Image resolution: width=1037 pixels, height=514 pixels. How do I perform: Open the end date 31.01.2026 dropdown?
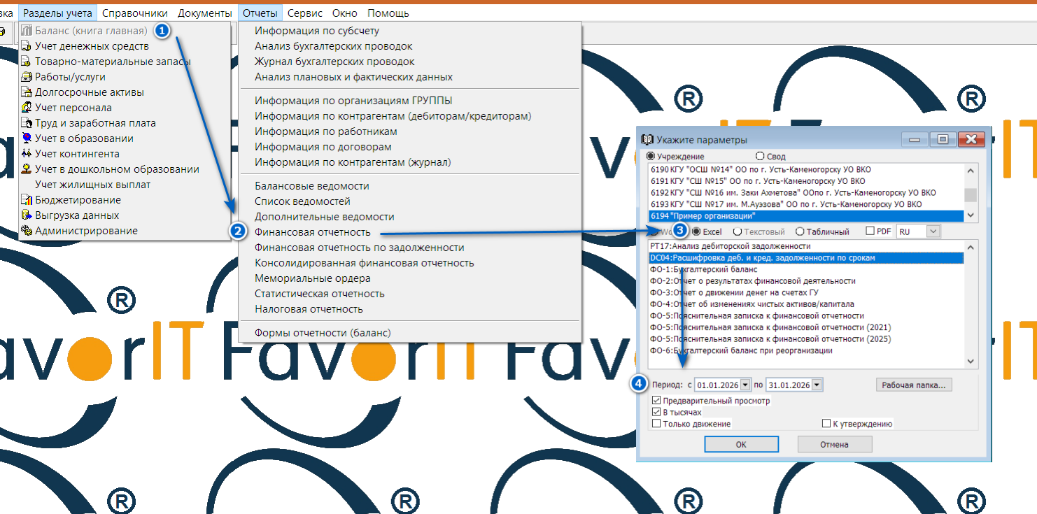[817, 385]
